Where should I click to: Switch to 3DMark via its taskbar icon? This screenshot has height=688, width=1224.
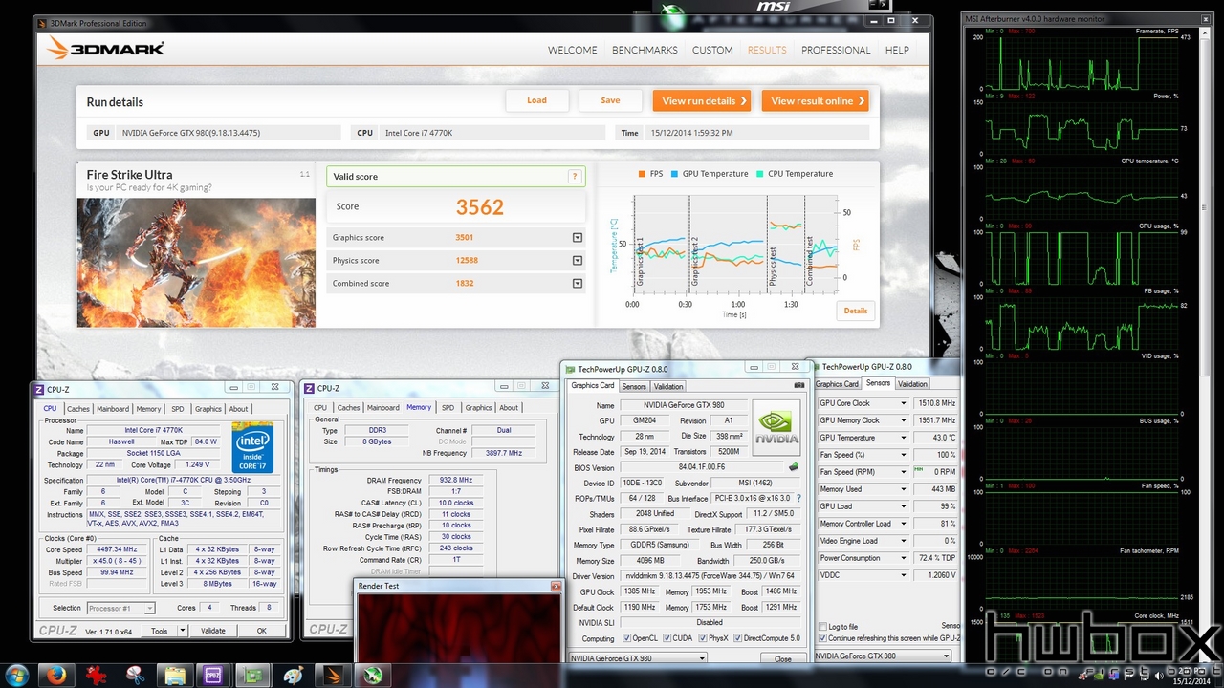point(333,675)
